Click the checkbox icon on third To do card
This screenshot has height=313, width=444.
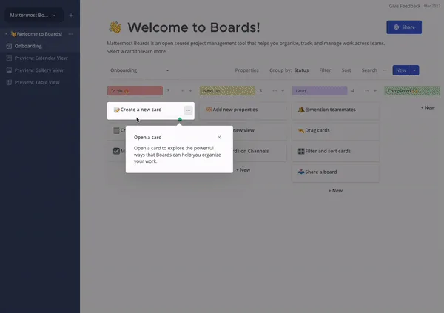116,151
